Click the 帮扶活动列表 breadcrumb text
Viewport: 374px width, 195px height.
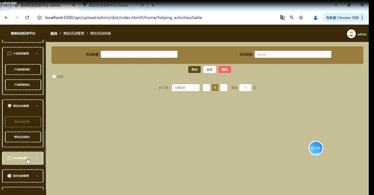(x=100, y=33)
